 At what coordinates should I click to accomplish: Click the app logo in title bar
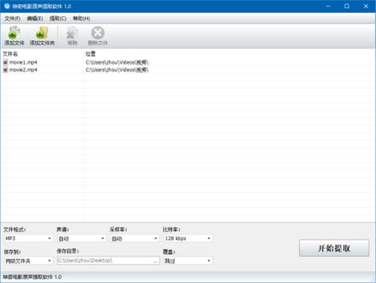(x=7, y=6)
